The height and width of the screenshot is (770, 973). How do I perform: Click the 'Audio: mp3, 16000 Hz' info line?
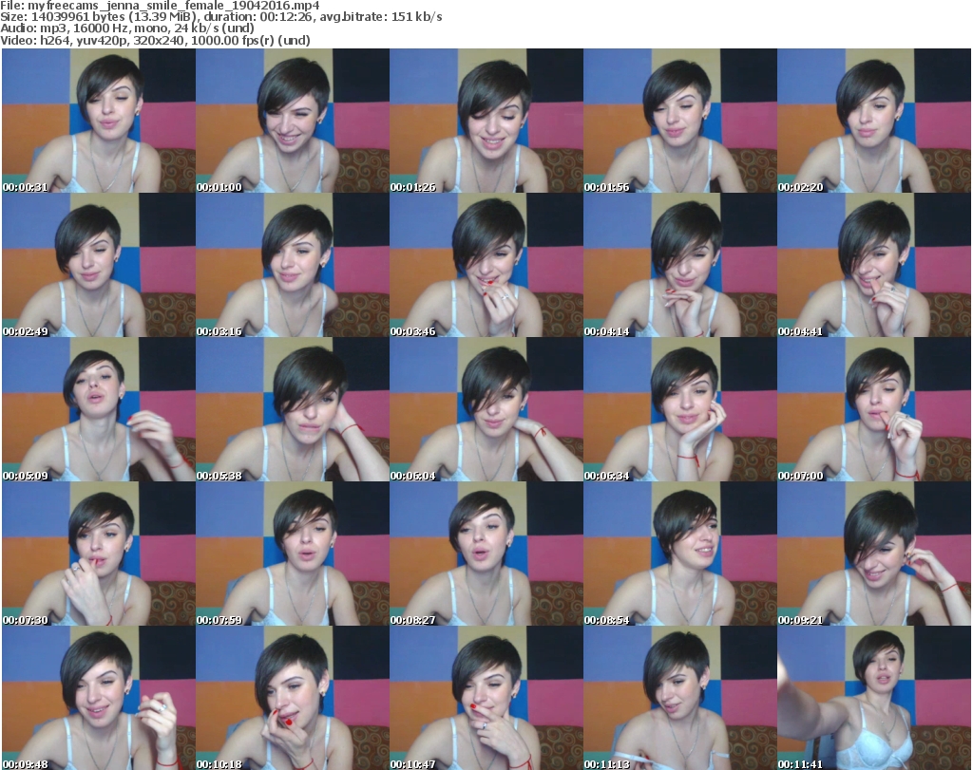(x=127, y=28)
